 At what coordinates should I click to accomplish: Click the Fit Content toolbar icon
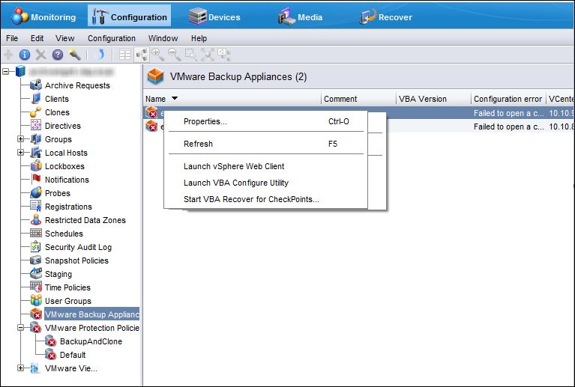(x=207, y=55)
